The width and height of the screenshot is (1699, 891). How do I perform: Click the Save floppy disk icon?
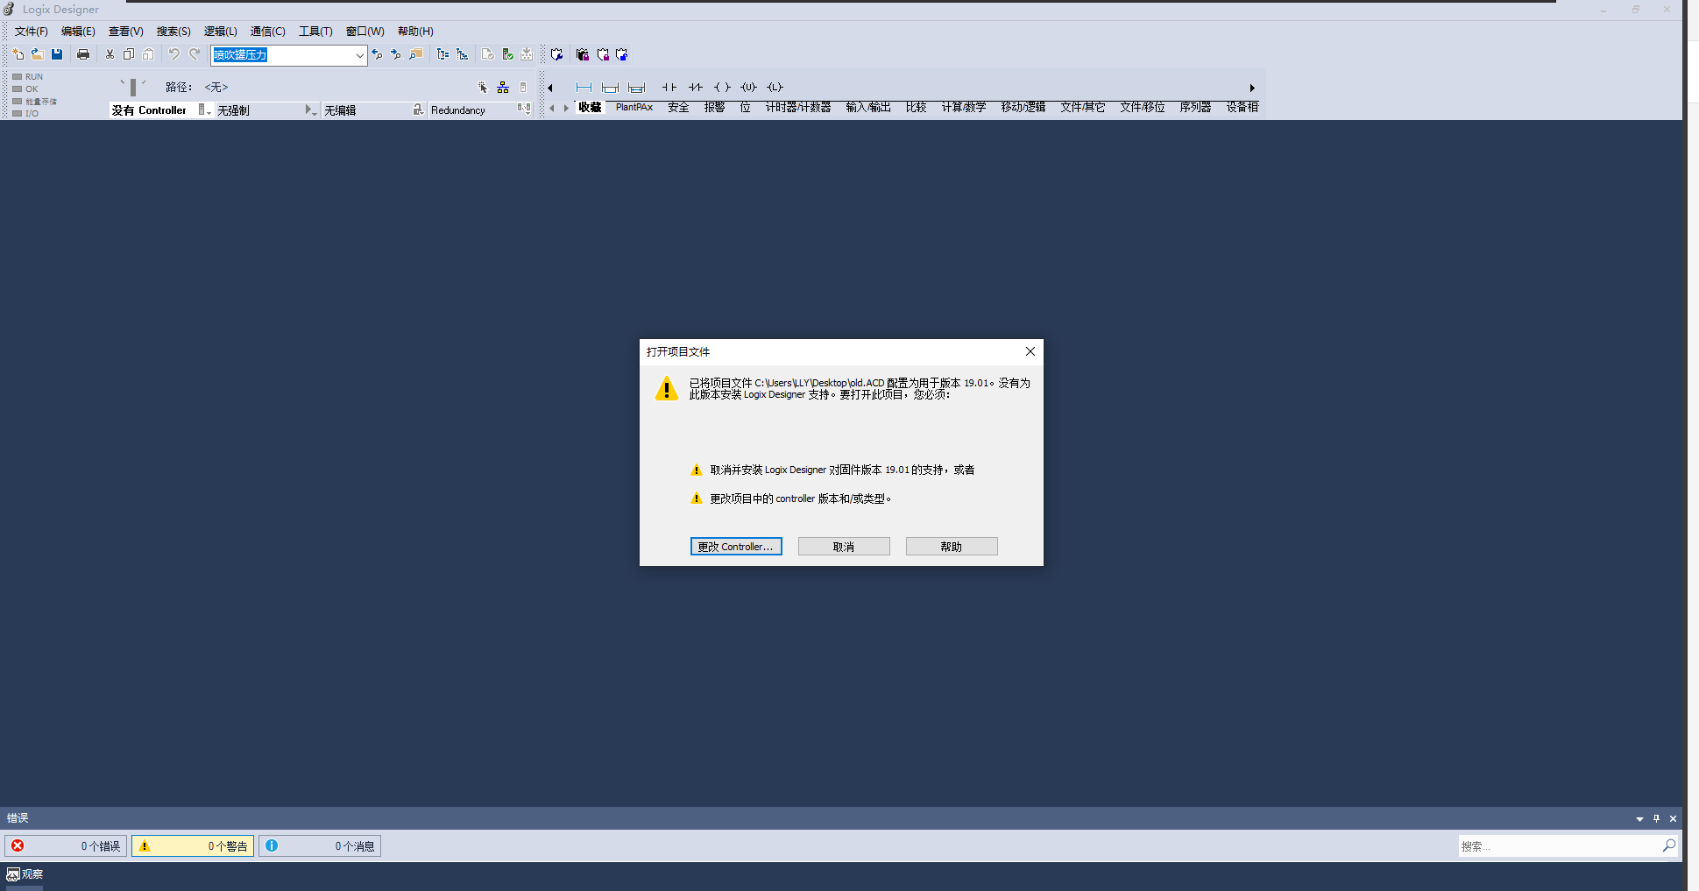pos(57,54)
